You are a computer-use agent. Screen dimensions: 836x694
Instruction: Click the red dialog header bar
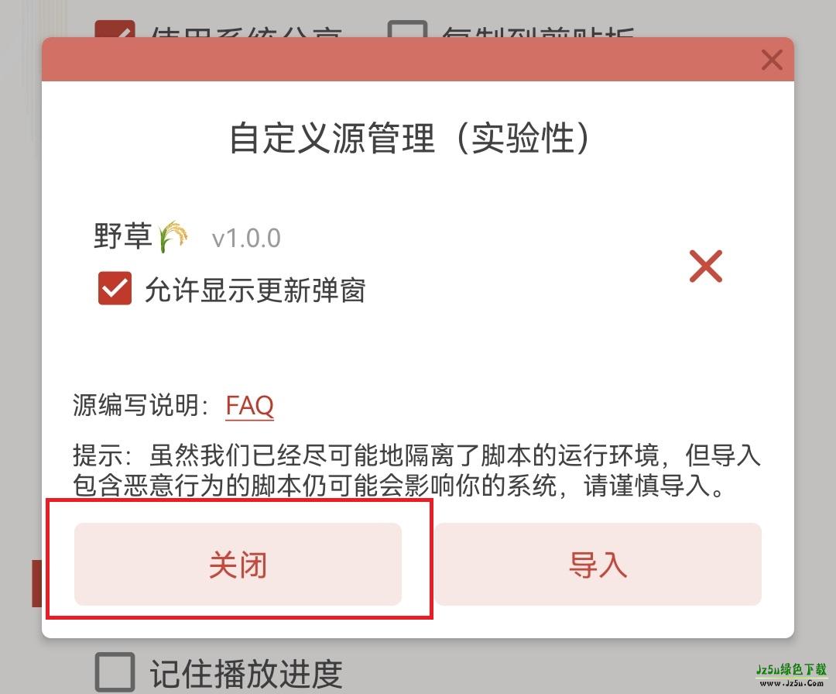[417, 59]
